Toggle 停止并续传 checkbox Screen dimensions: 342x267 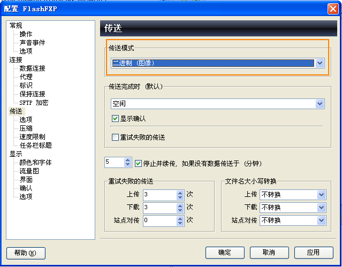[138, 163]
